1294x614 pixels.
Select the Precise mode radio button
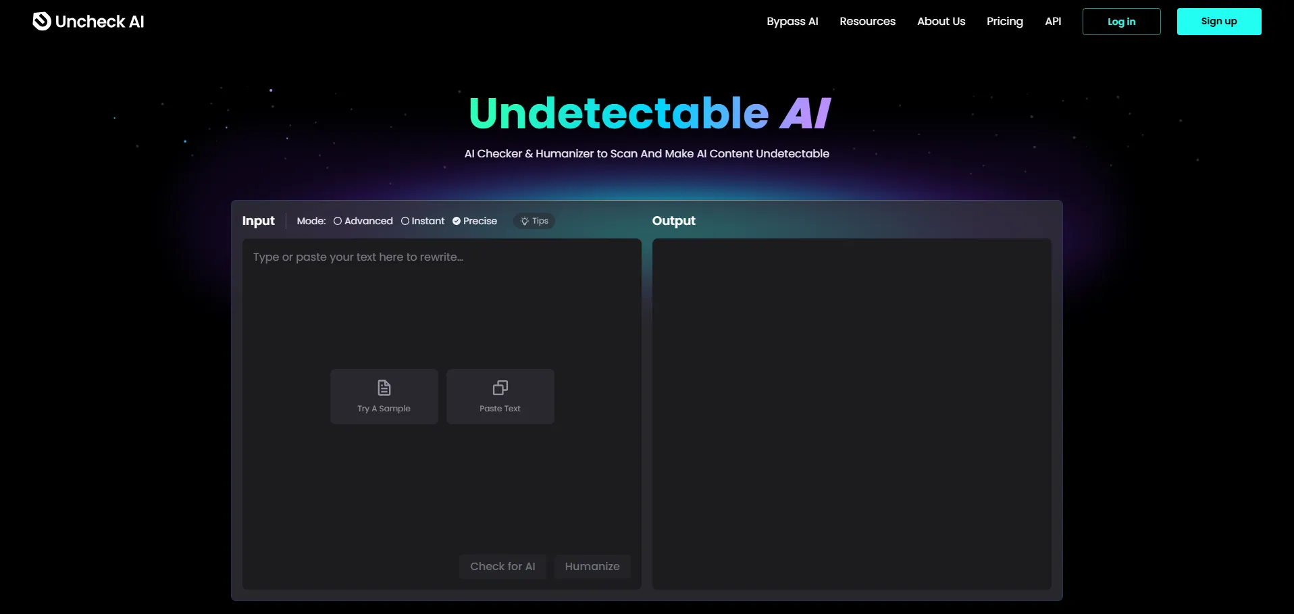[x=457, y=222]
